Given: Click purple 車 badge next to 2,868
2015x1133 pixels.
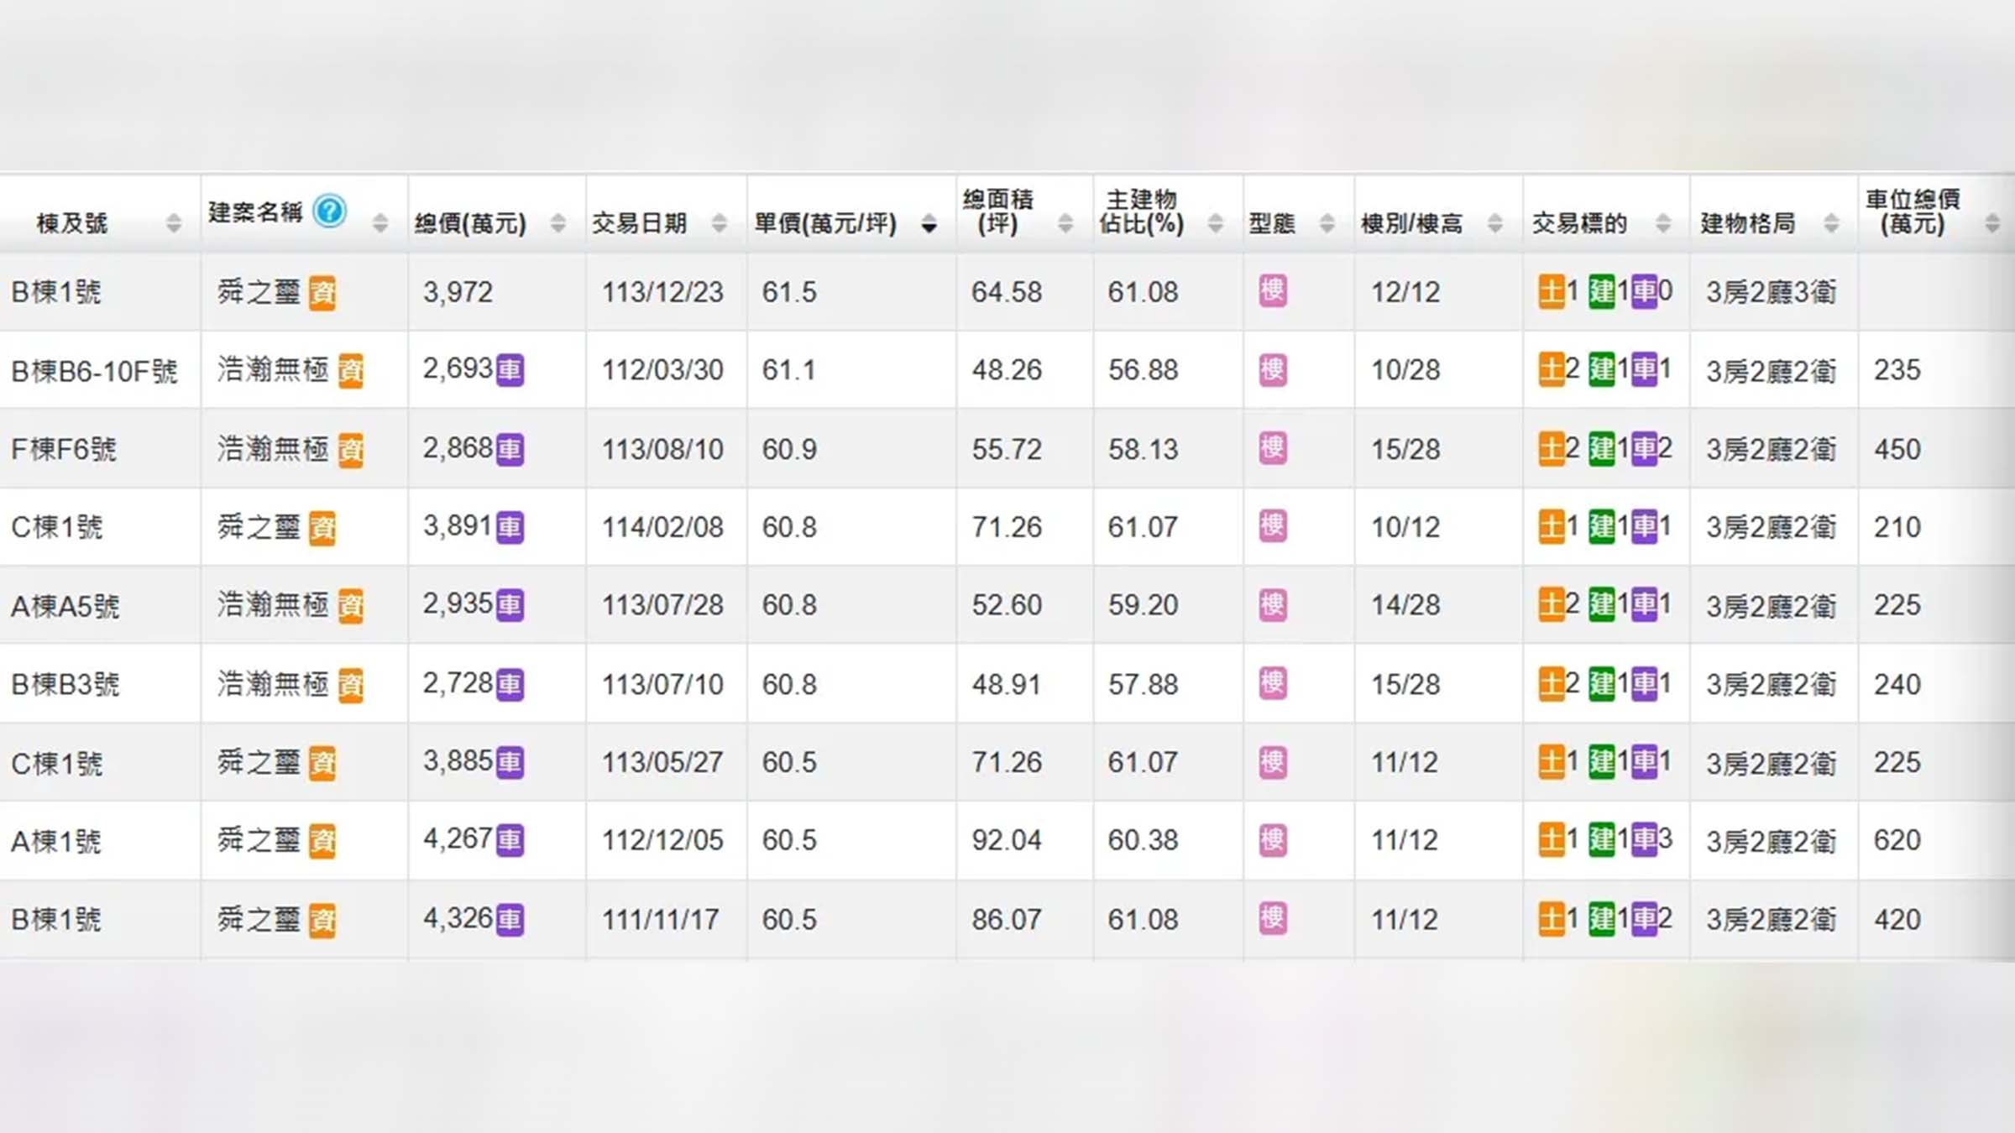Looking at the screenshot, I should (x=510, y=450).
